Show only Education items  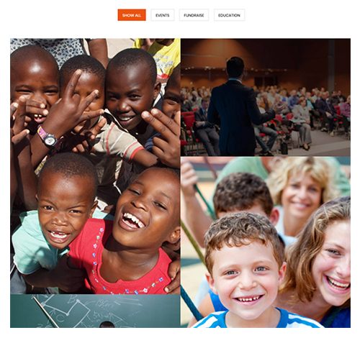pyautogui.click(x=229, y=15)
